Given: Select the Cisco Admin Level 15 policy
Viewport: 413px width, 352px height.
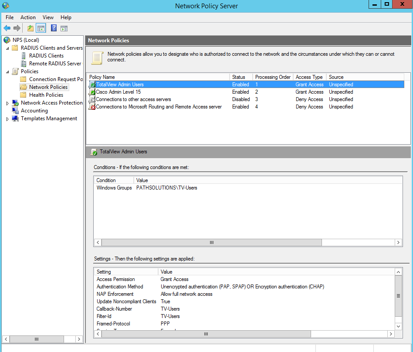Looking at the screenshot, I should 118,92.
